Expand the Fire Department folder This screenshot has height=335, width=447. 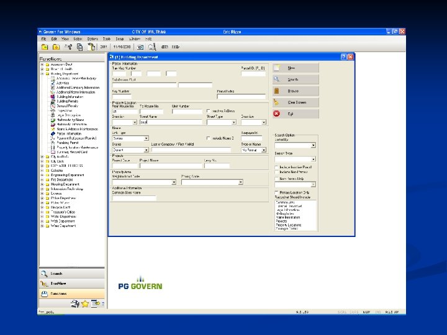tap(42, 180)
